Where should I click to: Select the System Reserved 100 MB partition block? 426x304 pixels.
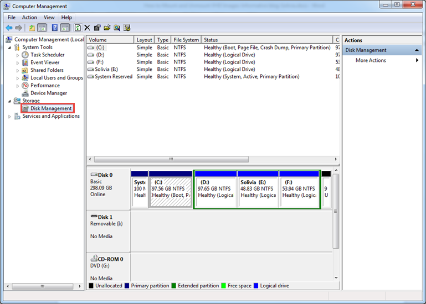click(x=140, y=189)
